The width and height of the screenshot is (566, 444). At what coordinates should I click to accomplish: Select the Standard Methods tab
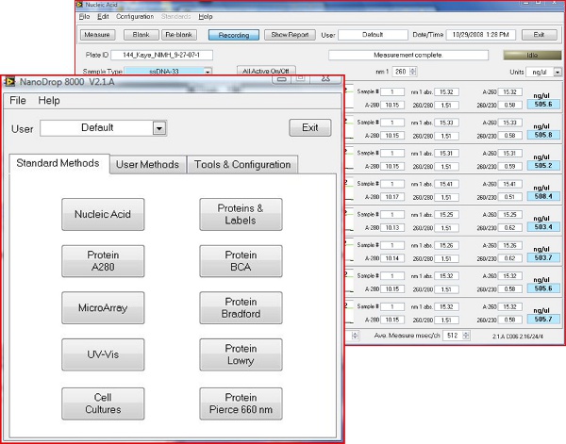pos(58,163)
